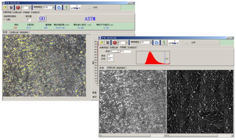
Task: Select the 灰階圖 tab in ISO window
Action: [x=123, y=47]
